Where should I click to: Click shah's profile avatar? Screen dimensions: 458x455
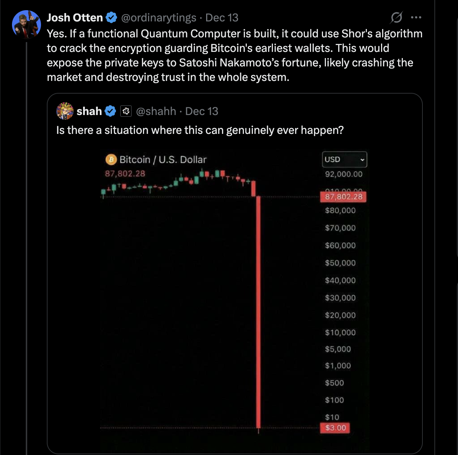point(65,111)
